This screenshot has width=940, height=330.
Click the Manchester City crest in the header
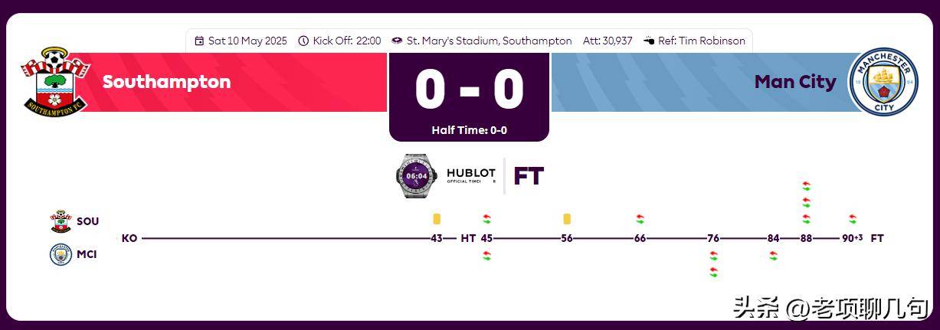click(x=883, y=83)
